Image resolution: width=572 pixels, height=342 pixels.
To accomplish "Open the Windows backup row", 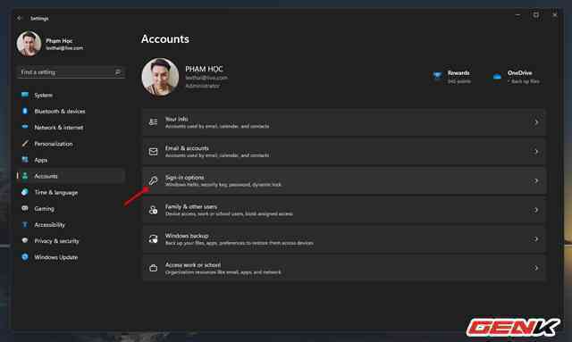I will click(x=343, y=238).
